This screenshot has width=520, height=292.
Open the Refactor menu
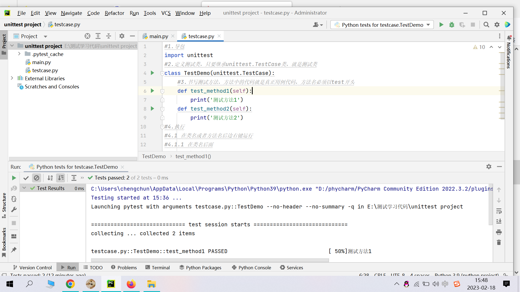pyautogui.click(x=114, y=13)
